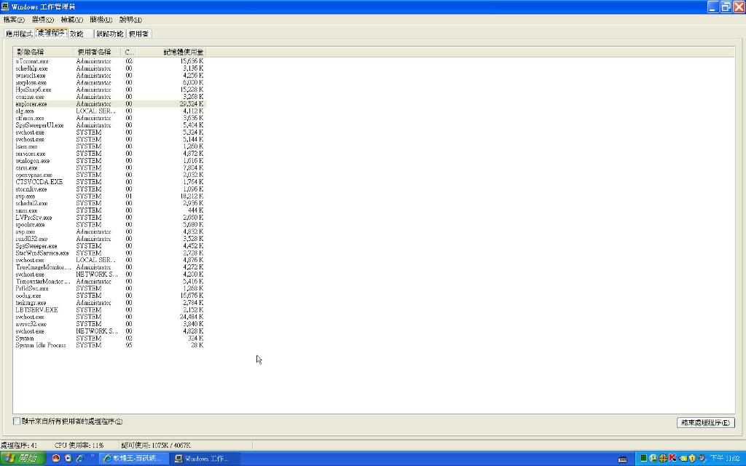
Task: Open the 關機(U) menu
Action: (101, 20)
